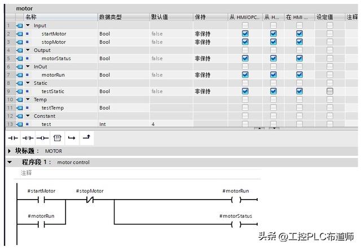
Task: Insert a normally closed contact
Action: pyautogui.click(x=28, y=138)
